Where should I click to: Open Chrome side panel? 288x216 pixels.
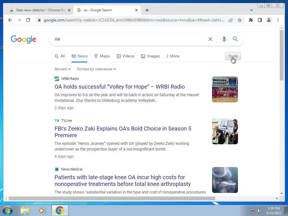click(260, 20)
